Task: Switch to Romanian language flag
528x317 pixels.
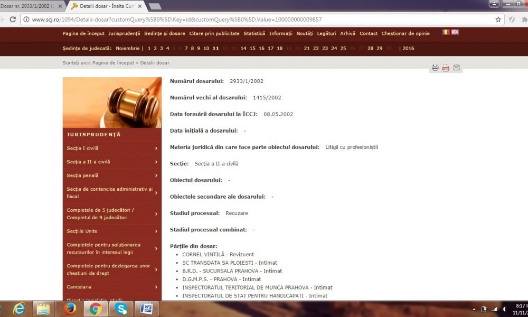Action: tap(446, 32)
